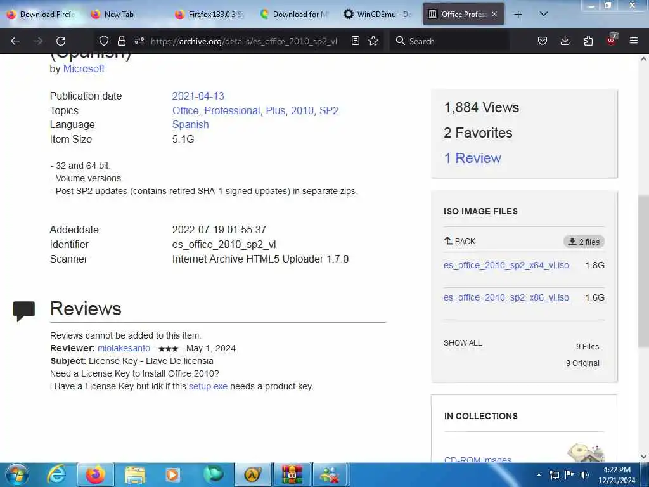Open the Professional topic link
Image resolution: width=649 pixels, height=487 pixels.
coord(232,110)
